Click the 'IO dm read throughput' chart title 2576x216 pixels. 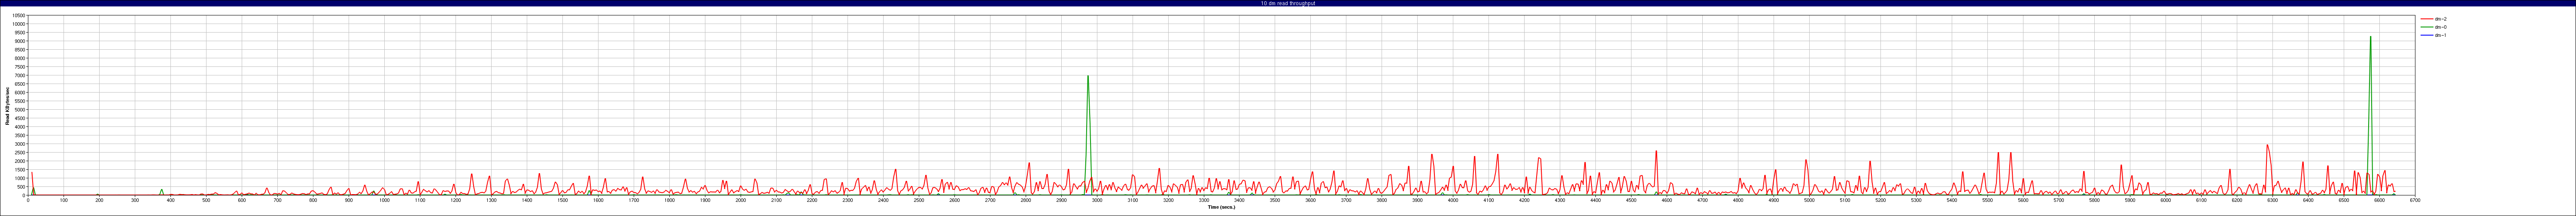click(1288, 3)
